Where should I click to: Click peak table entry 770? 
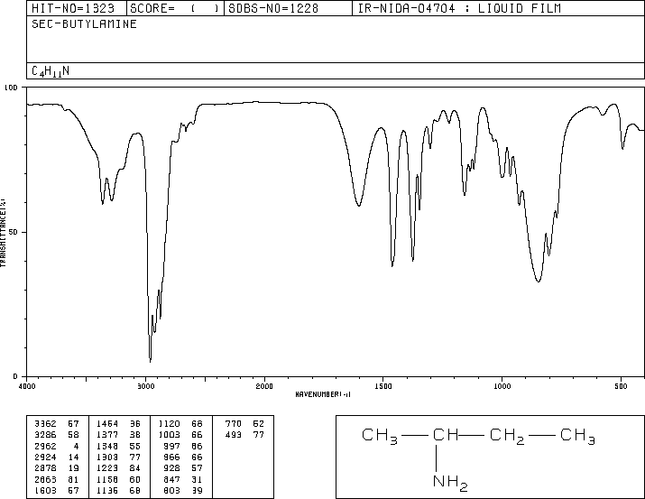point(234,424)
